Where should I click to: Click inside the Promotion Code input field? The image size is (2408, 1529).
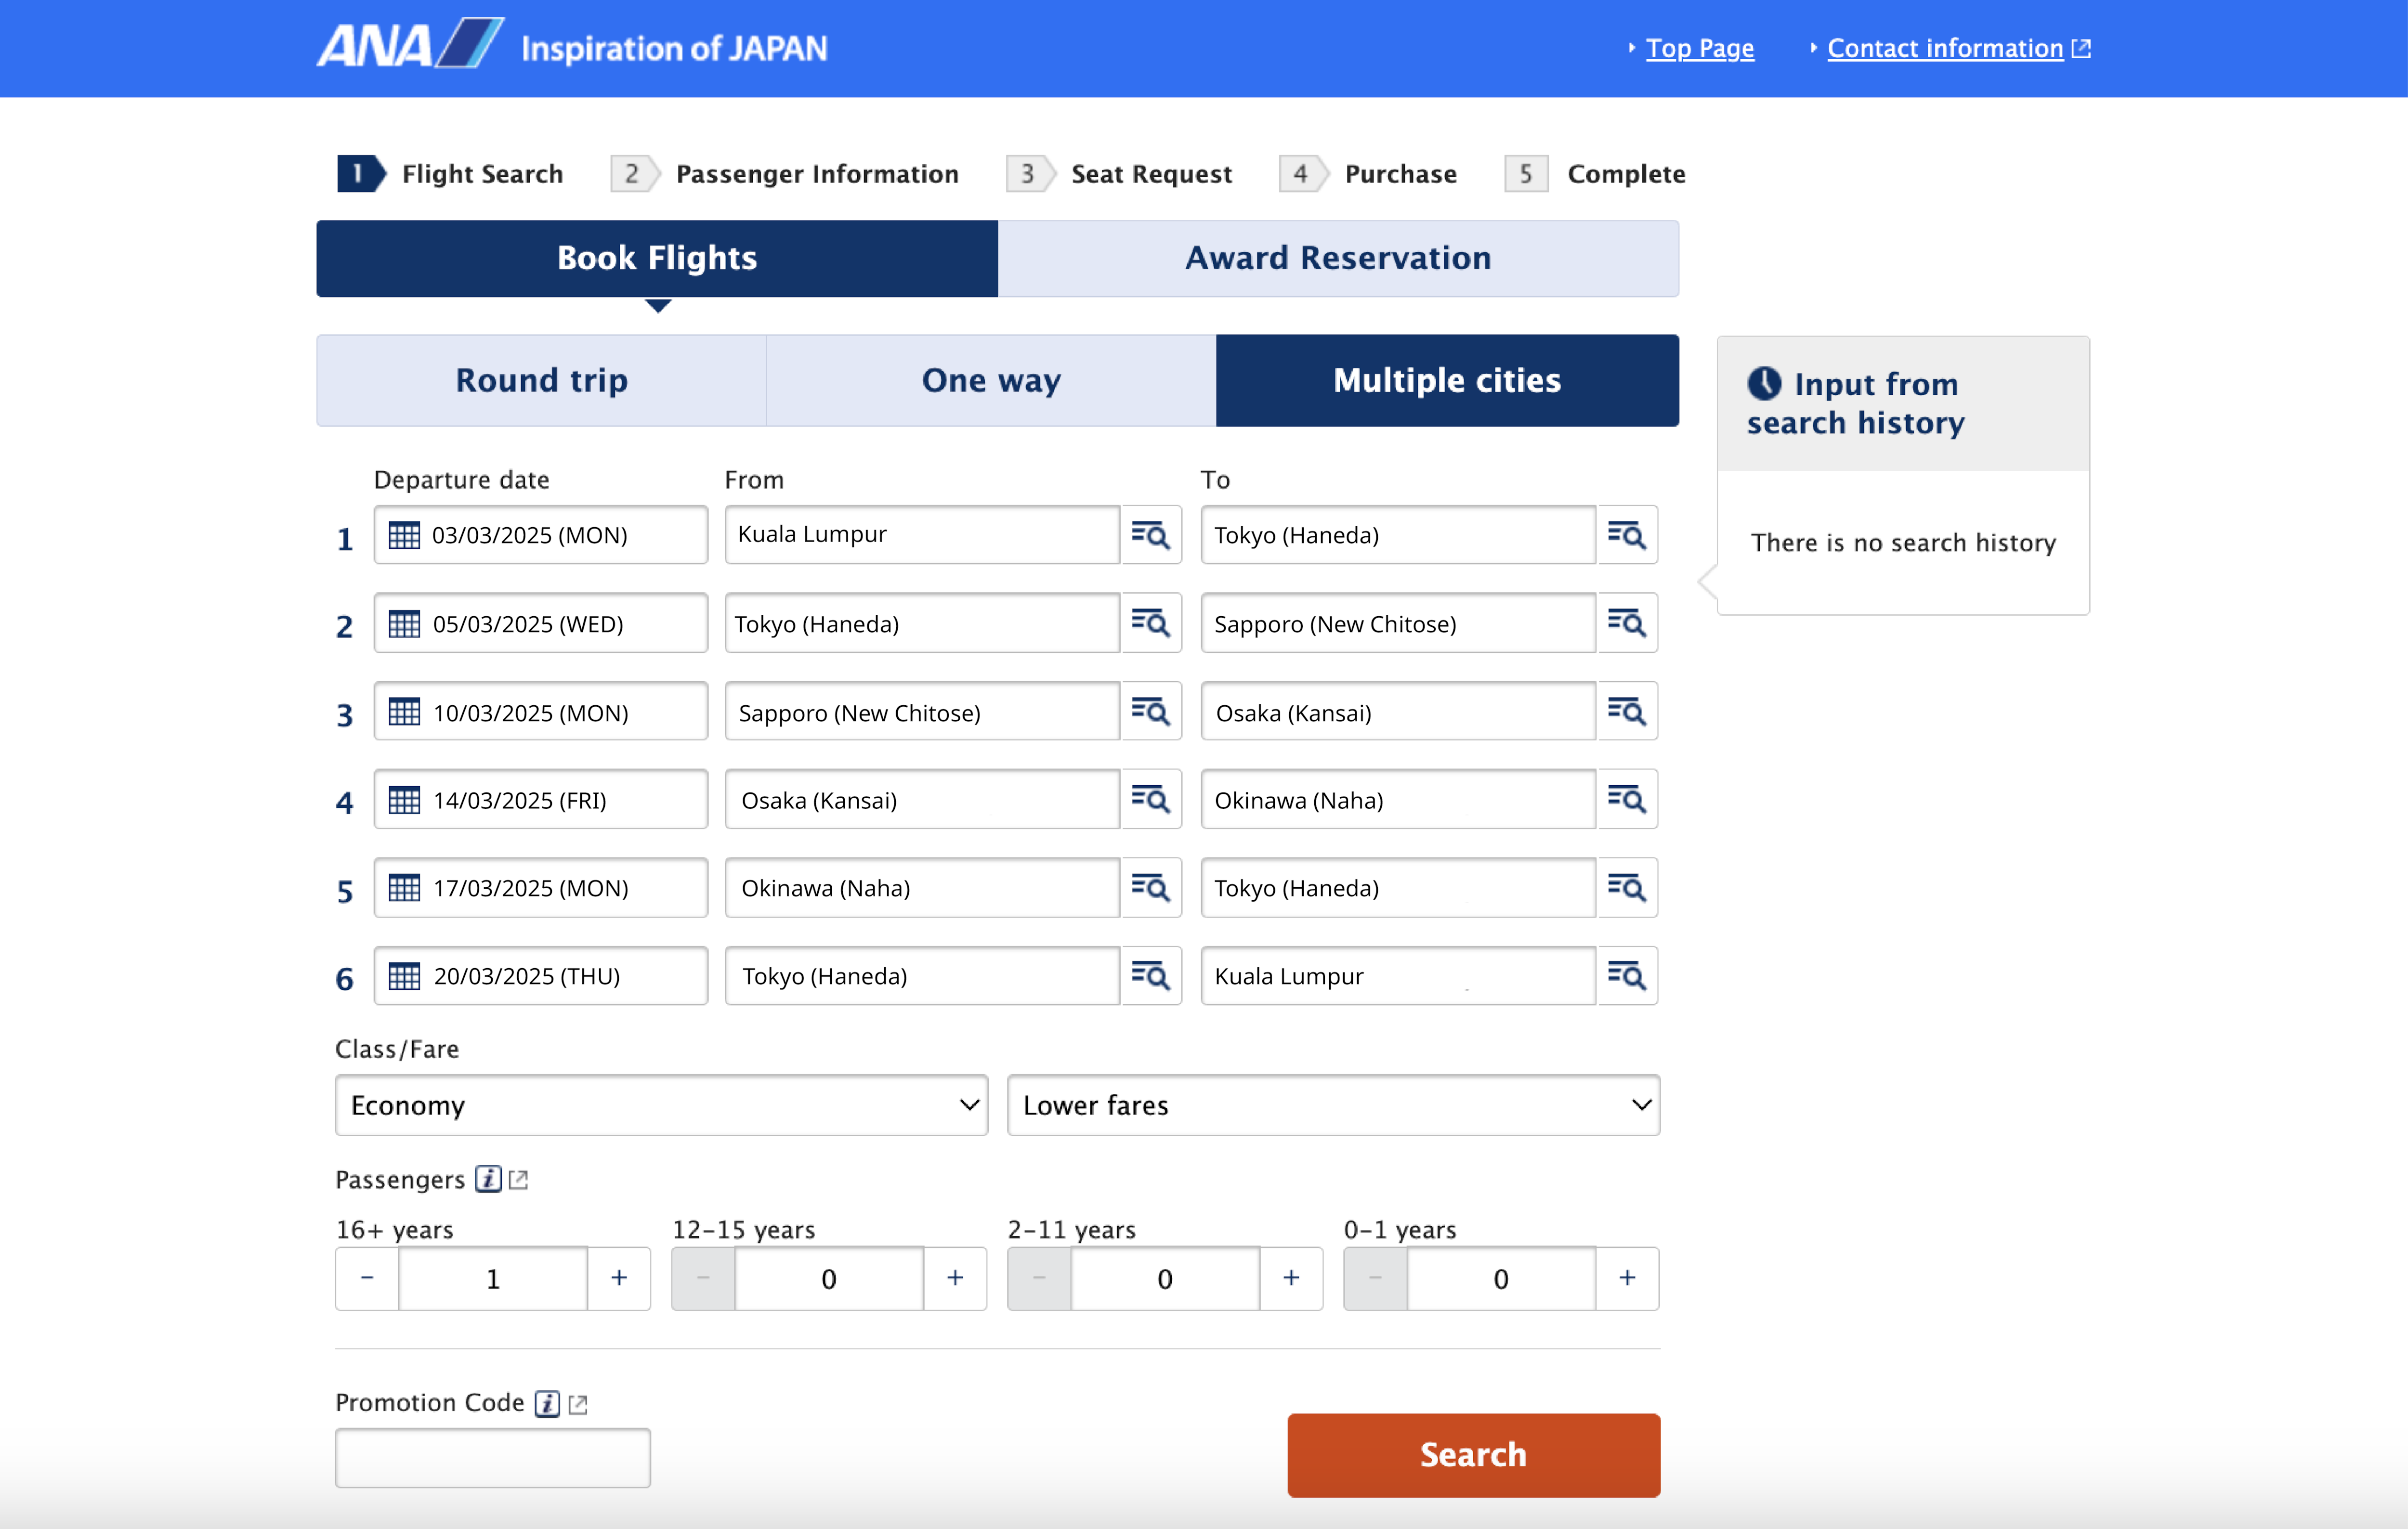click(x=492, y=1457)
